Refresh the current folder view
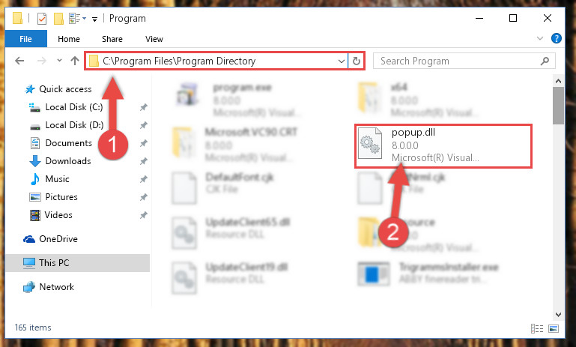The width and height of the screenshot is (576, 347). tap(357, 61)
